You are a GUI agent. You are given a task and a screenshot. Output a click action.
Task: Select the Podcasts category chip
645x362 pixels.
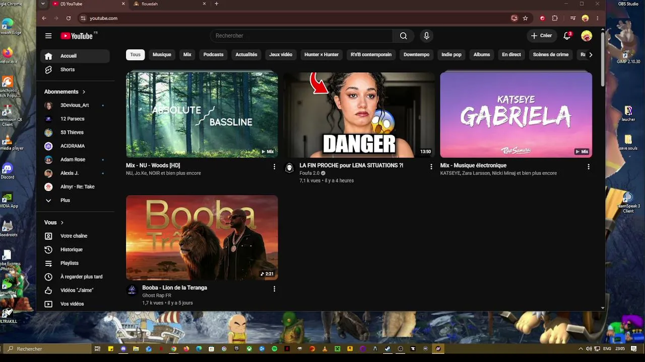213,54
